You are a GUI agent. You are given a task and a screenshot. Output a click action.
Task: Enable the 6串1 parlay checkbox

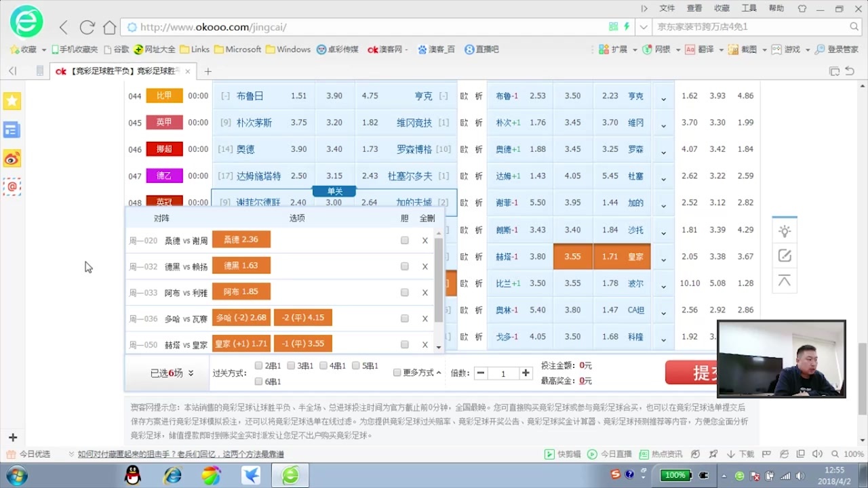tap(258, 382)
